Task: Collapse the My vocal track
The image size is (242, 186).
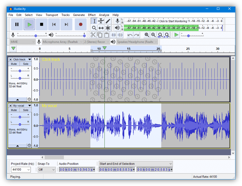Action: (x=18, y=145)
